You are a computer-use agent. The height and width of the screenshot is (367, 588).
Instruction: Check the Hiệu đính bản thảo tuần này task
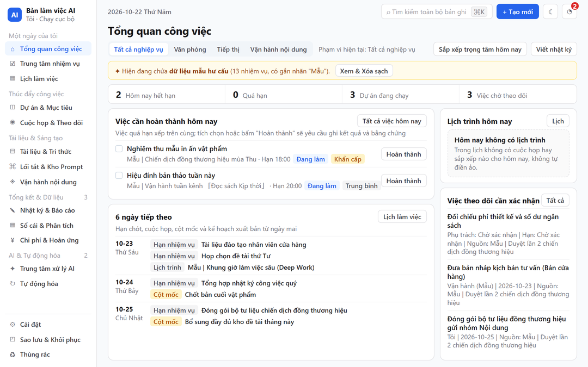119,175
